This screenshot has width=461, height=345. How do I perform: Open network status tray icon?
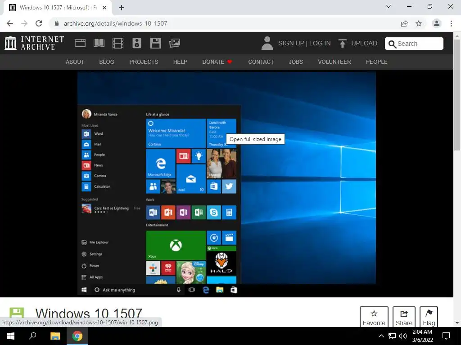coord(392,336)
